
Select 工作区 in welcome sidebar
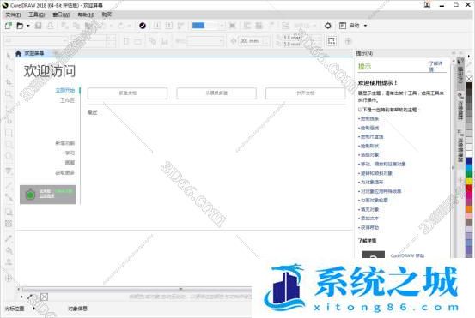pos(67,100)
